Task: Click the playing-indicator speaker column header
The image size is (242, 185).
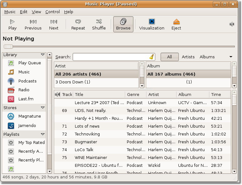Action: 58,94
